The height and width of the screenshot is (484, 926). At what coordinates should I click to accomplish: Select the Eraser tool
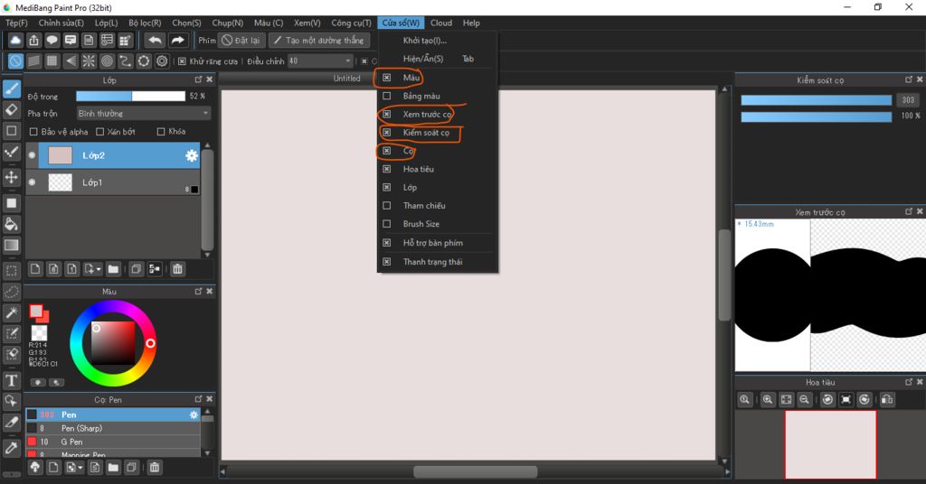[x=12, y=109]
